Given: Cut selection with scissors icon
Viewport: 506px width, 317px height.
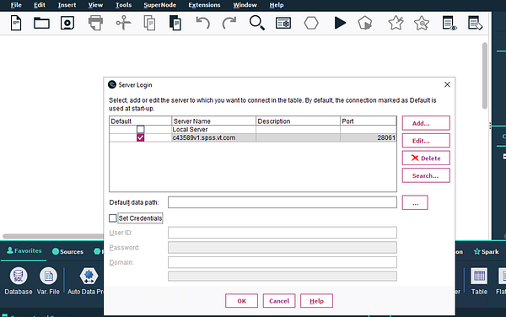Looking at the screenshot, I should pos(123,23).
